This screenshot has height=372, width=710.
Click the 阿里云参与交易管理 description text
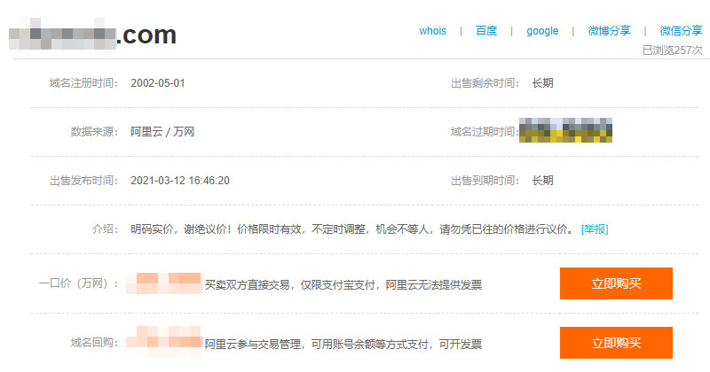click(343, 344)
